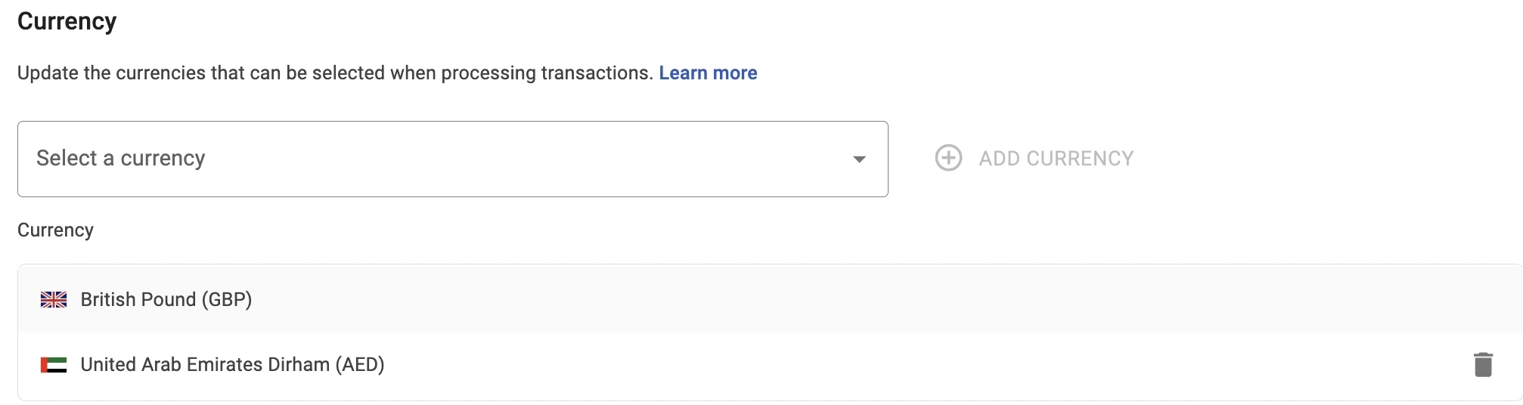Click the bold Currency page heading

coord(67,21)
